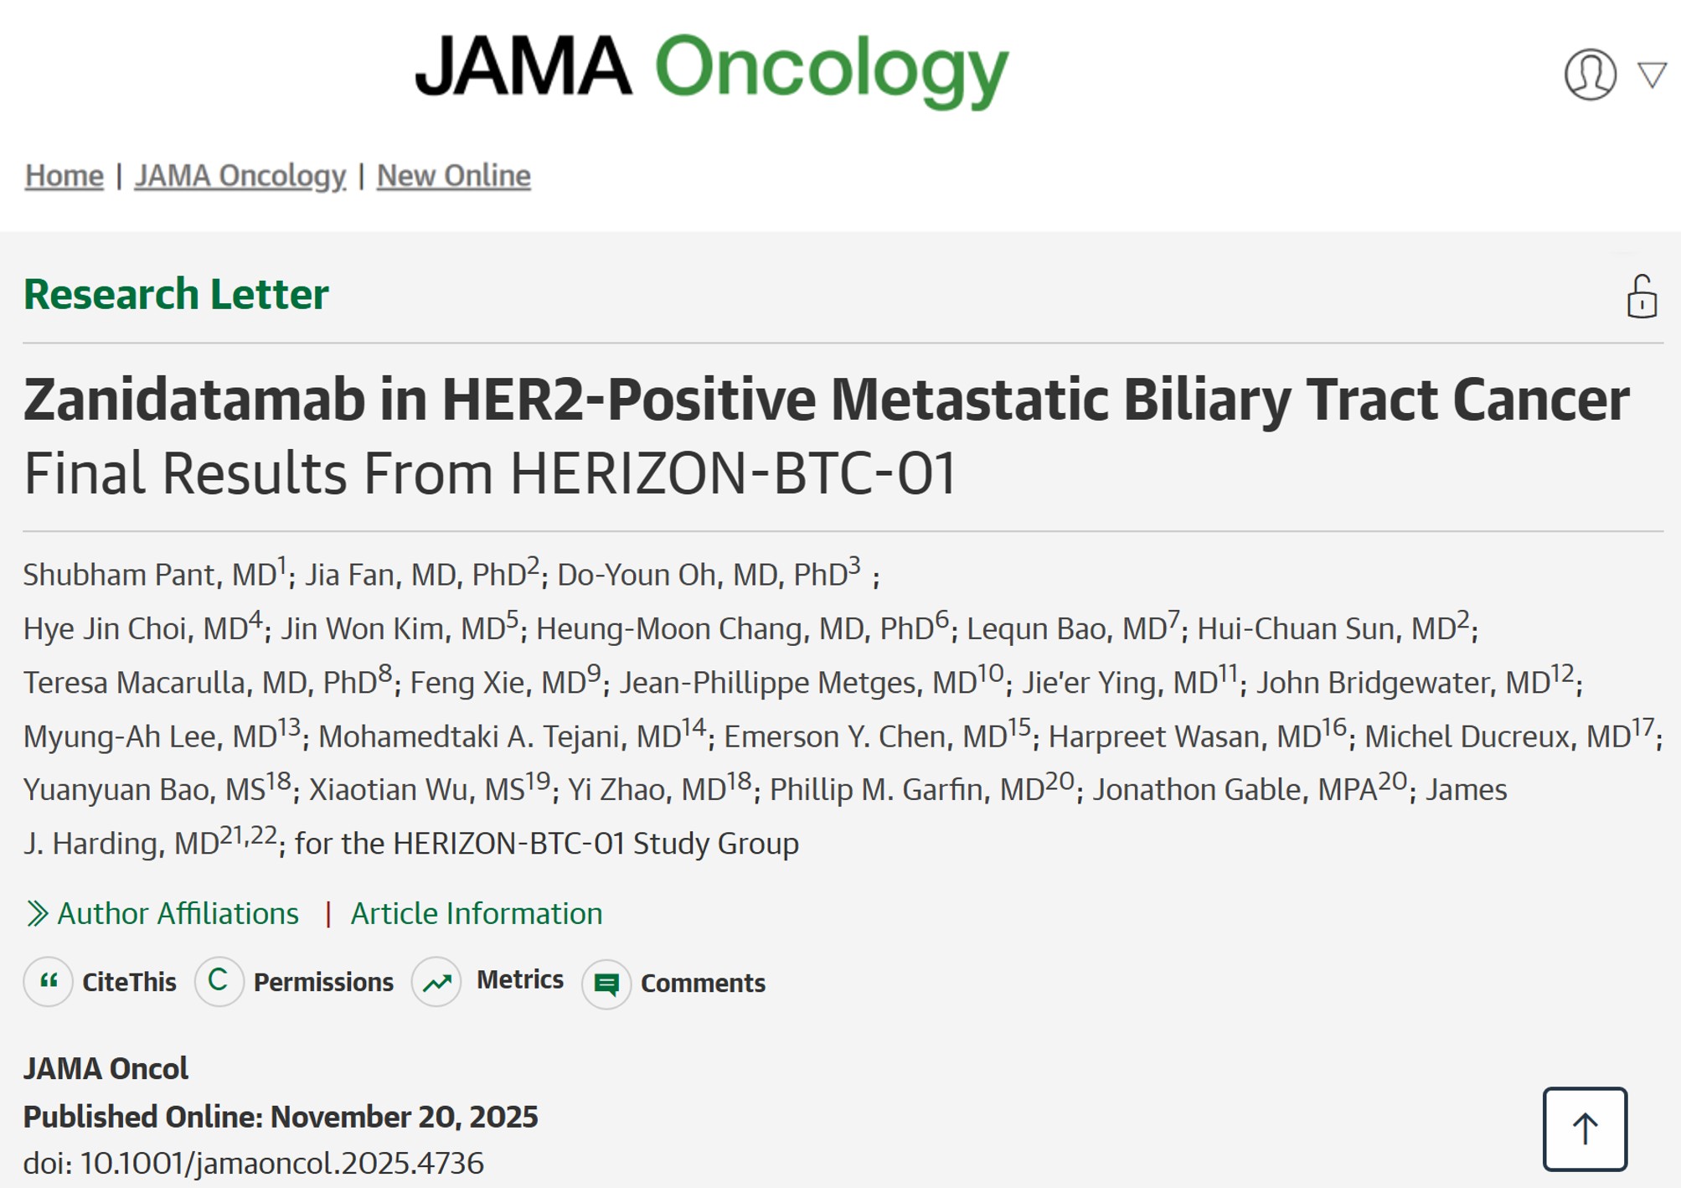The width and height of the screenshot is (1681, 1188).
Task: Click the JAMA Oncology logo
Action: (712, 69)
